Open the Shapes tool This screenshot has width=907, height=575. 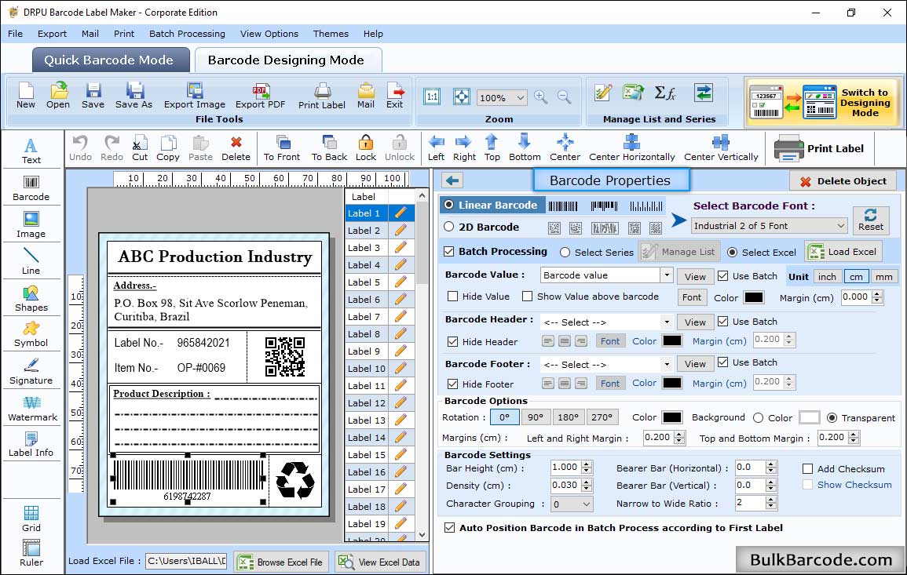[31, 298]
